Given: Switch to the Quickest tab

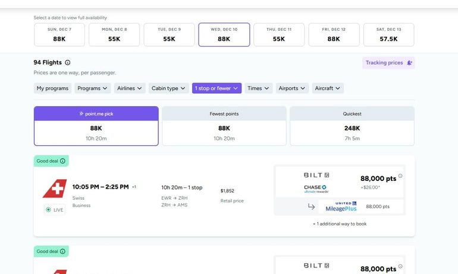Looking at the screenshot, I should pos(352,126).
